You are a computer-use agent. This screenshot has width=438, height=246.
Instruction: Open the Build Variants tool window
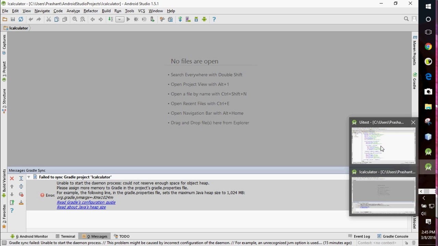pyautogui.click(x=4, y=183)
